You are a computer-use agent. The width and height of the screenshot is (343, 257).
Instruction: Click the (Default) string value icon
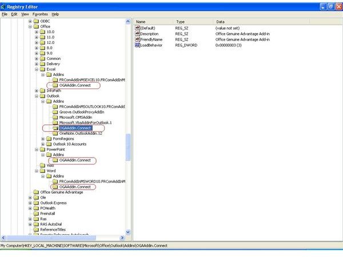[137, 28]
